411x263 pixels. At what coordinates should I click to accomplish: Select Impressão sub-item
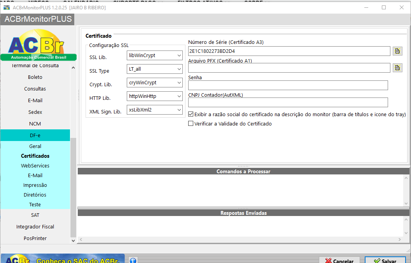tap(35, 185)
